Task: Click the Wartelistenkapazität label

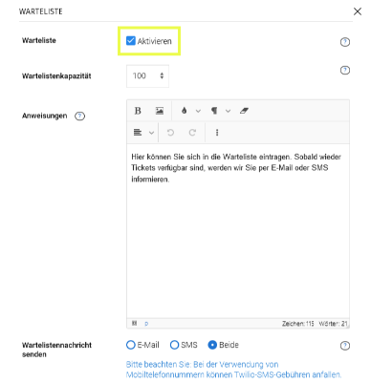Action: click(x=56, y=76)
